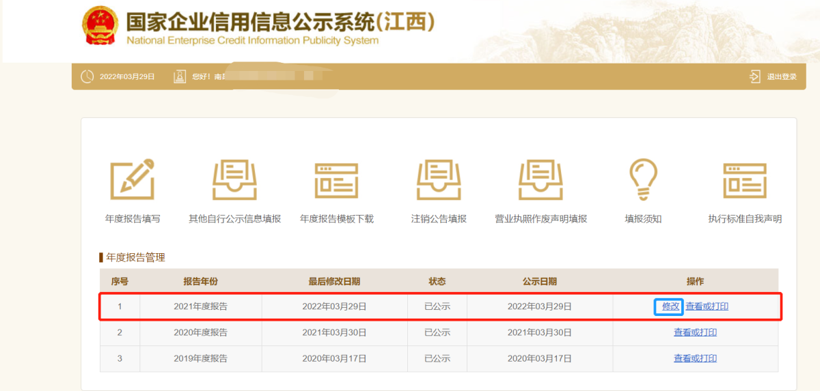Viewport: 820px width, 391px height.
Task: Click the national emblem logo
Action: (x=99, y=26)
